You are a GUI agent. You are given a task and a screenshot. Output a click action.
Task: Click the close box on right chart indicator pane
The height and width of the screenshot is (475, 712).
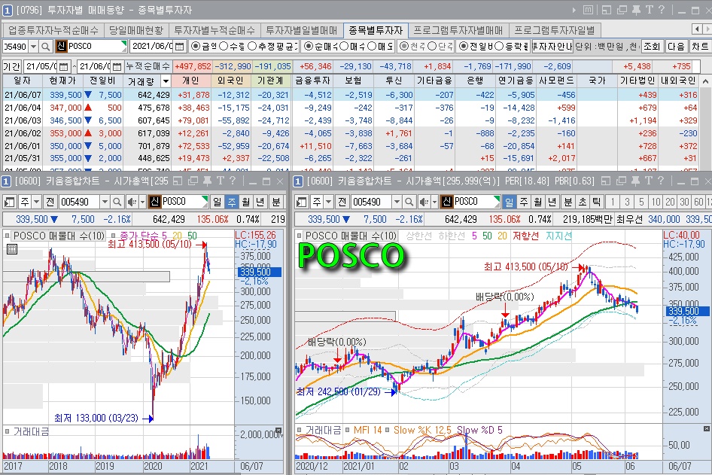(707, 428)
